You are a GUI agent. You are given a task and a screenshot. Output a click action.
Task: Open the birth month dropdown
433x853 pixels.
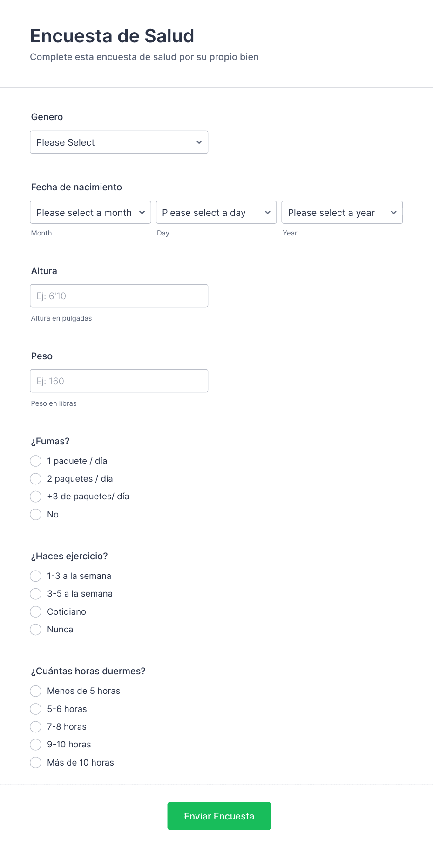(90, 212)
